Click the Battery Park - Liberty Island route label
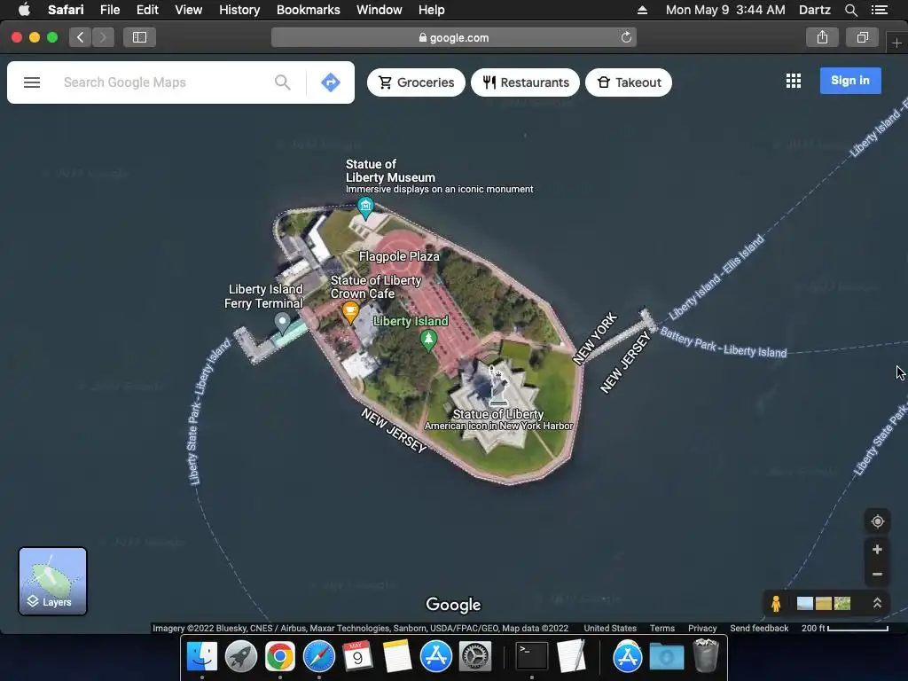Screen dimensions: 908x681 [x=724, y=343]
